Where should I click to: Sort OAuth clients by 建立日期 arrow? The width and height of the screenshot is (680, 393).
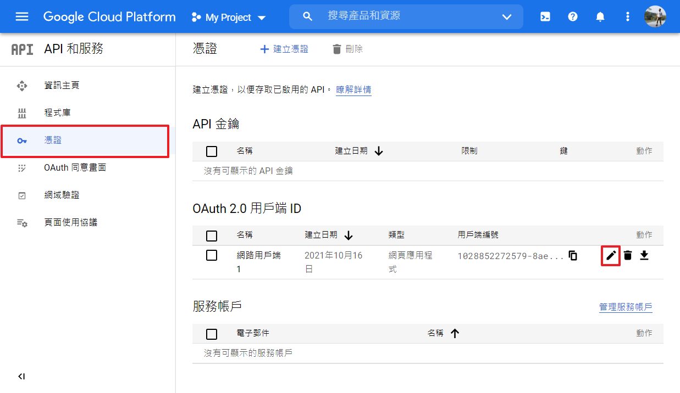(x=349, y=235)
